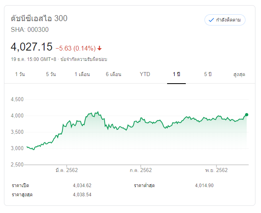Click the มี.ค. 2562 axis label
The width and height of the screenshot is (261, 213).
point(66,170)
